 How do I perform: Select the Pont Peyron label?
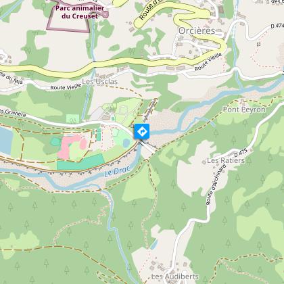pos(244,110)
